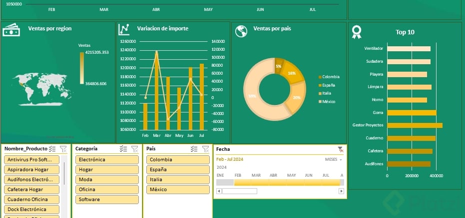Toggle multi-select in Nombre_Producto slicer
Viewport: 465px width, 218px height.
click(x=52, y=149)
